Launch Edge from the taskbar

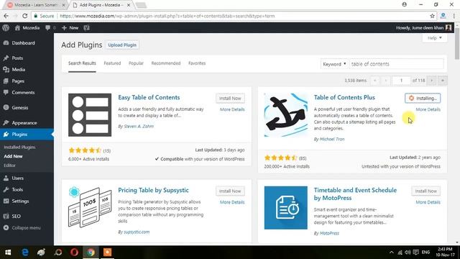pyautogui.click(x=25, y=253)
